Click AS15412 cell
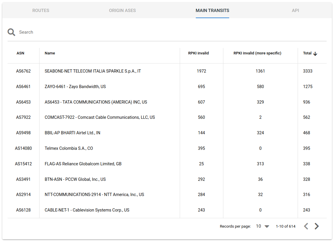 point(23,164)
